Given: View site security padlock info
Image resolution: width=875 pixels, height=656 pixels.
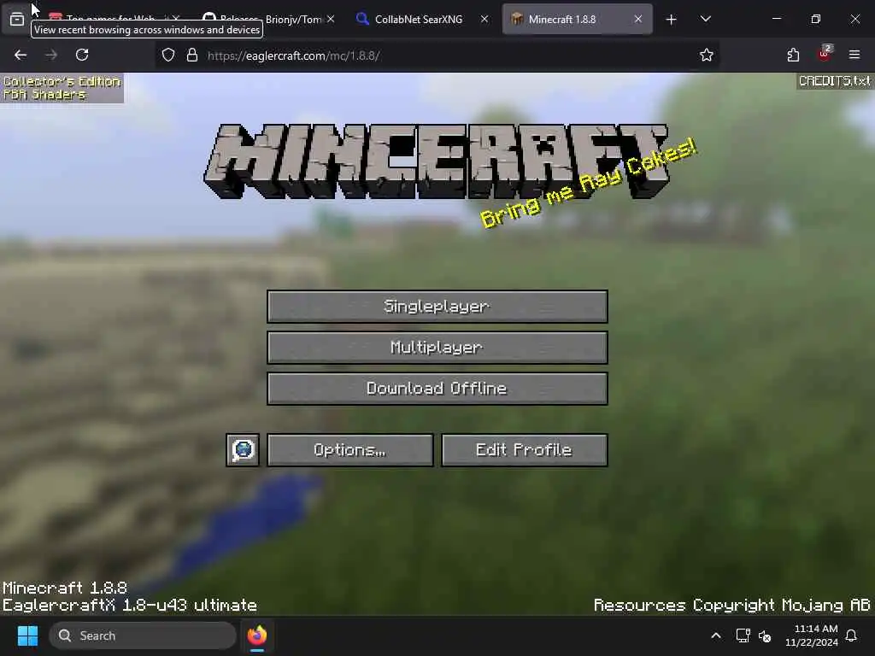Looking at the screenshot, I should [x=192, y=55].
